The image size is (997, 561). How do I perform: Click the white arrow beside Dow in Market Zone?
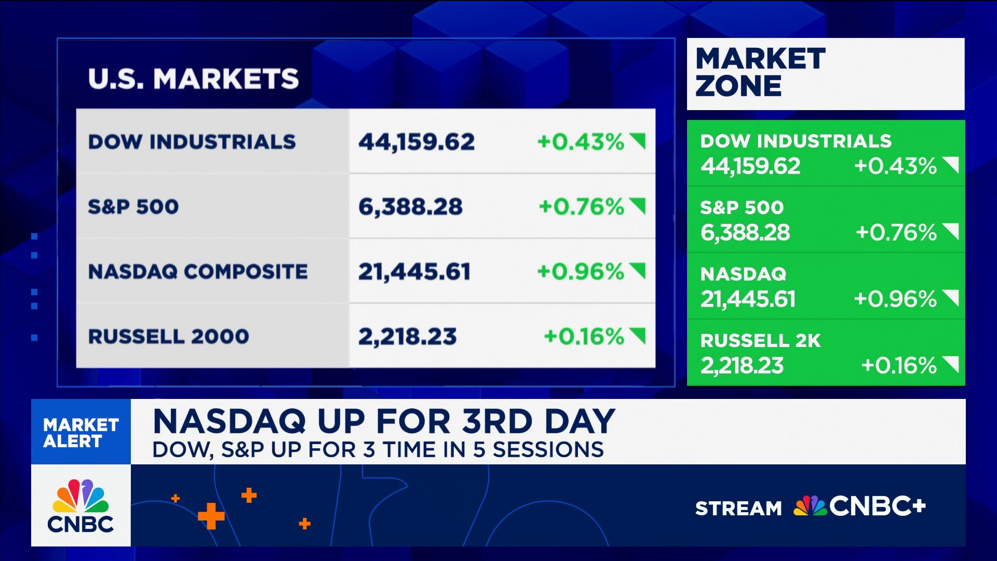(950, 165)
